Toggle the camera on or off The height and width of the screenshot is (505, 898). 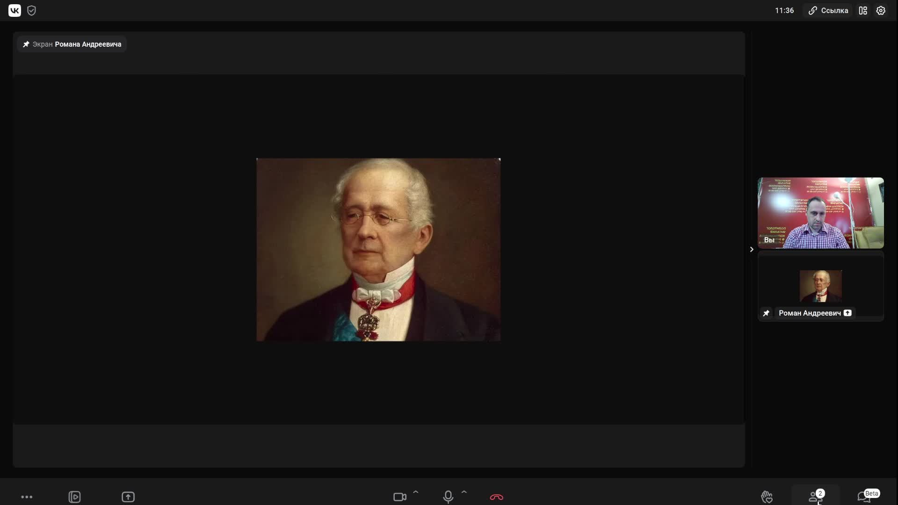click(x=399, y=497)
